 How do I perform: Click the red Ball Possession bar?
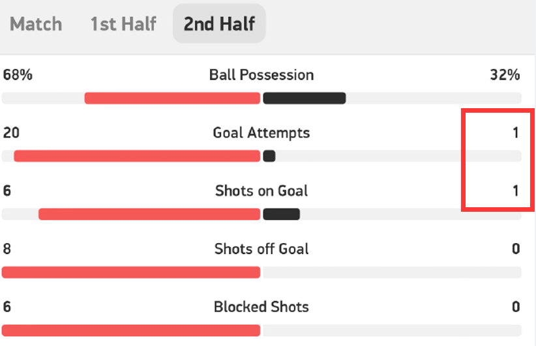click(x=172, y=98)
